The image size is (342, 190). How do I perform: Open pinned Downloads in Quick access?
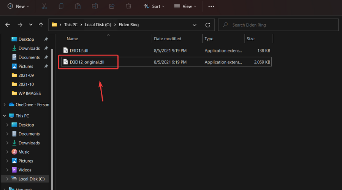(x=29, y=48)
